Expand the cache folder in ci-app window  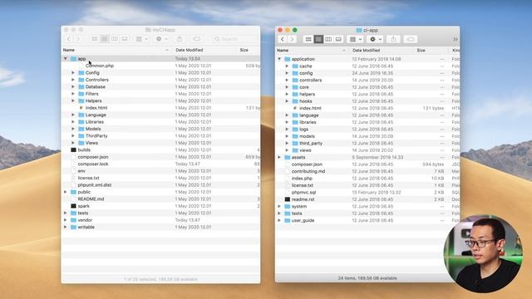287,66
